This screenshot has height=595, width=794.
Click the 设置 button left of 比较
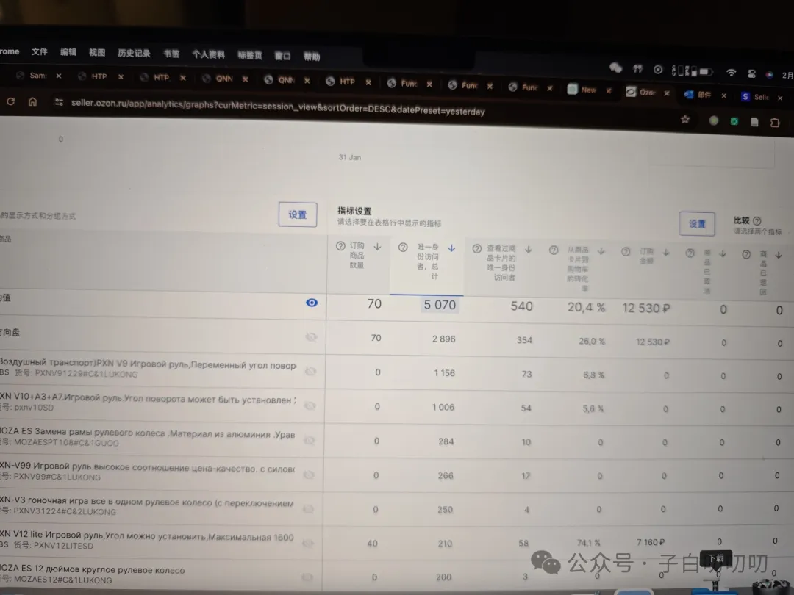point(696,223)
